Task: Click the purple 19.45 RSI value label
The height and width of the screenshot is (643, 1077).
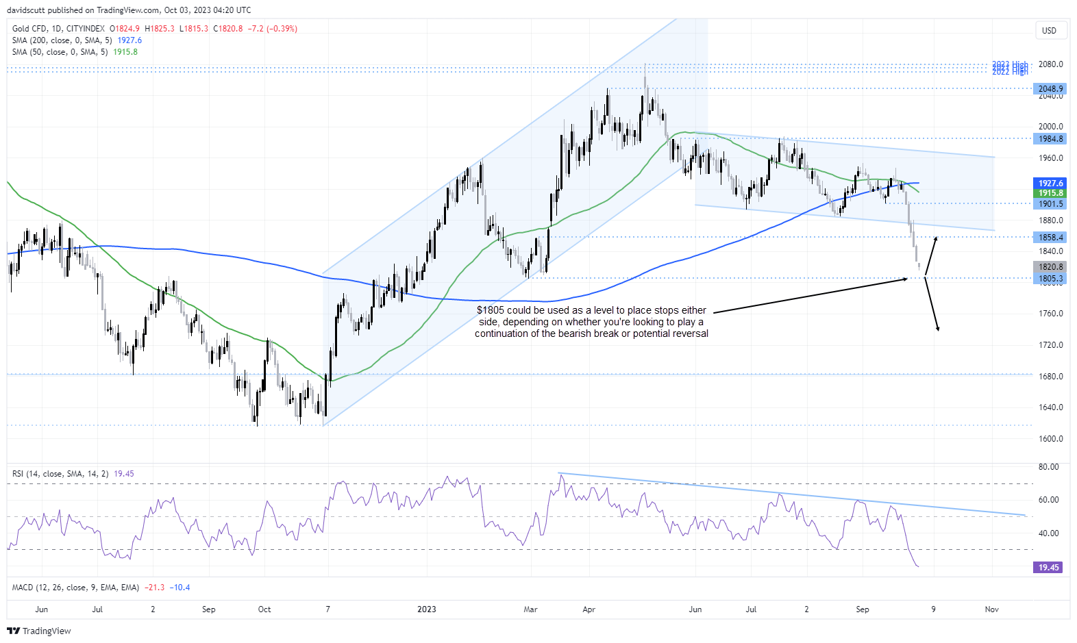Action: [x=1048, y=568]
